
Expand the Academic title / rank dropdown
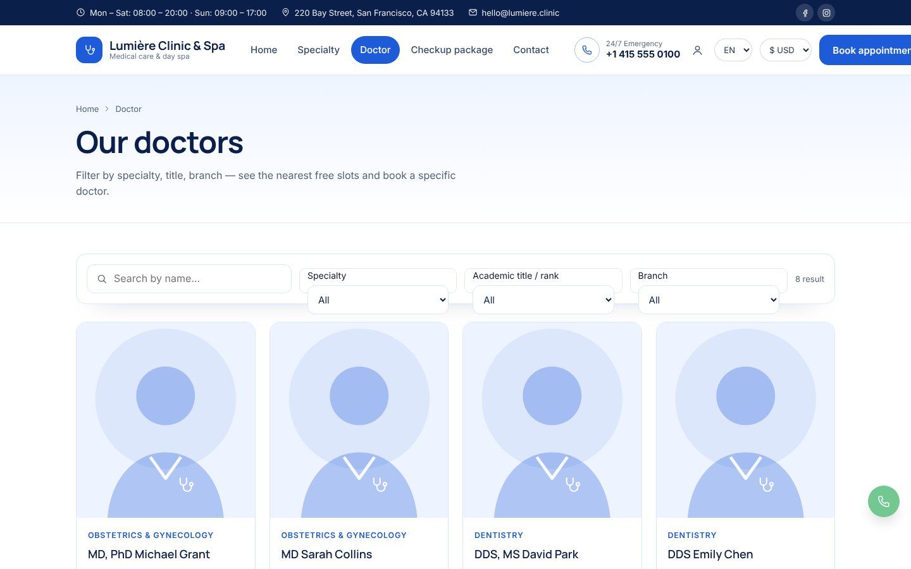coord(543,300)
